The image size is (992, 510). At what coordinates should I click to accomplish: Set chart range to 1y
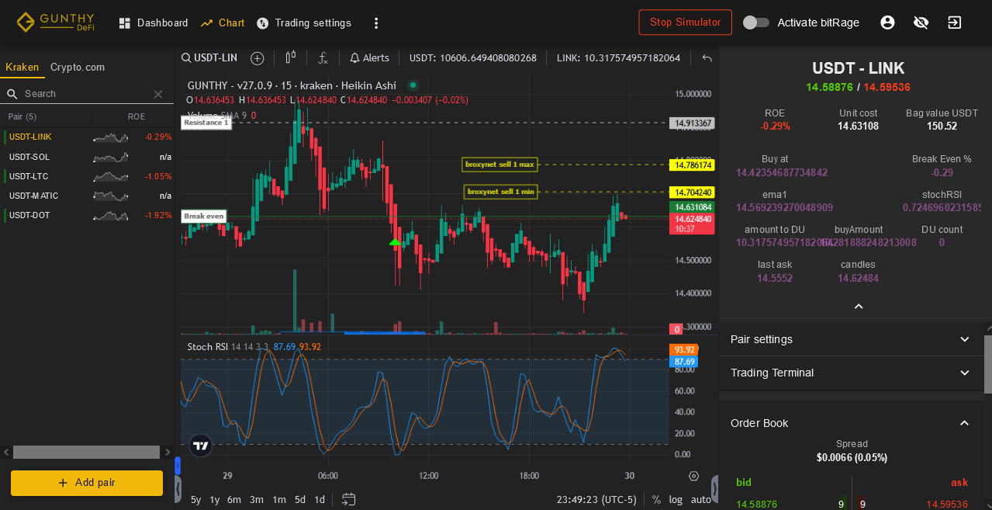pos(215,500)
